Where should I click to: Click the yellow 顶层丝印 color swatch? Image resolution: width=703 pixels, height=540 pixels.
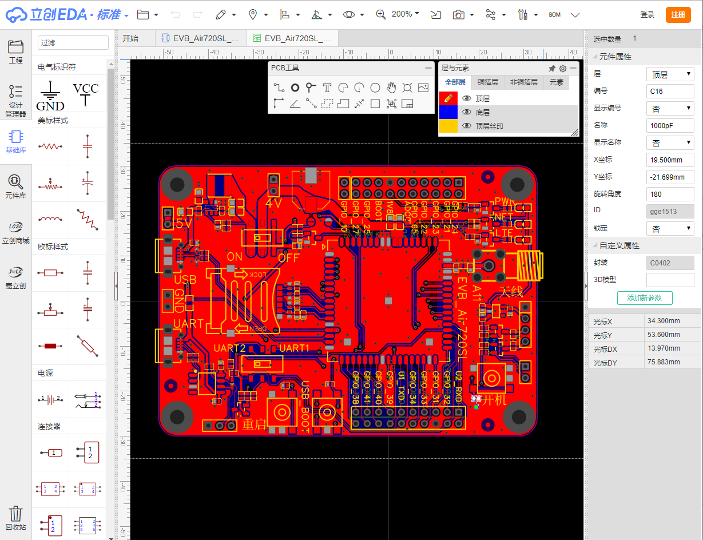(x=448, y=126)
